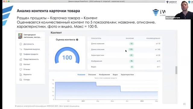193x109 pixels.
Task: Click the Склады truck icon
Action: (21, 80)
